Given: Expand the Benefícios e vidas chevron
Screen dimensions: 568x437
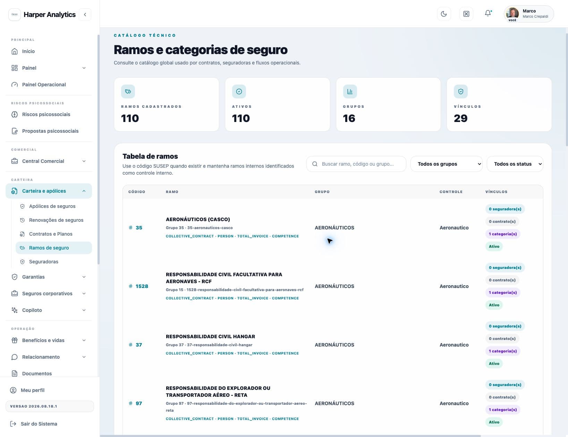Looking at the screenshot, I should click(x=84, y=340).
